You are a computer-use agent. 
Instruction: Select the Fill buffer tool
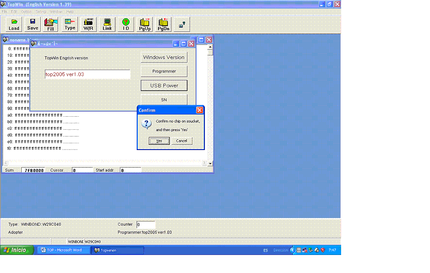pyautogui.click(x=51, y=24)
